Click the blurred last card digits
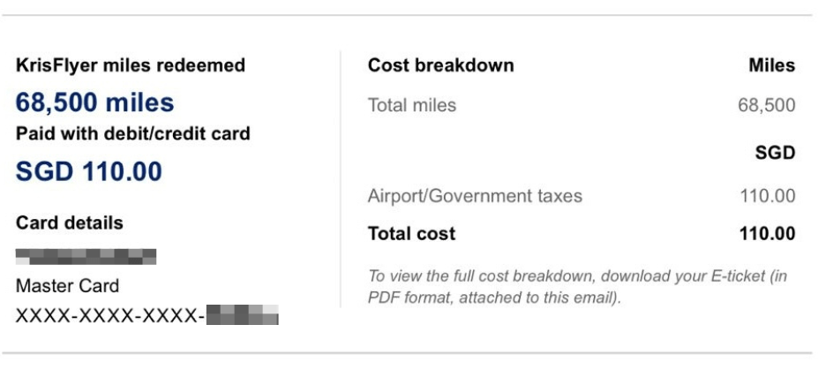This screenshot has height=370, width=826. pos(242,315)
